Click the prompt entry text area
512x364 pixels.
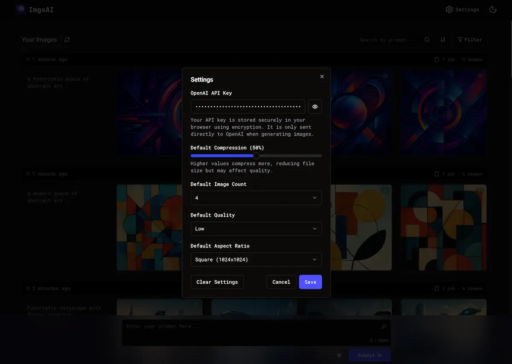[x=256, y=332]
